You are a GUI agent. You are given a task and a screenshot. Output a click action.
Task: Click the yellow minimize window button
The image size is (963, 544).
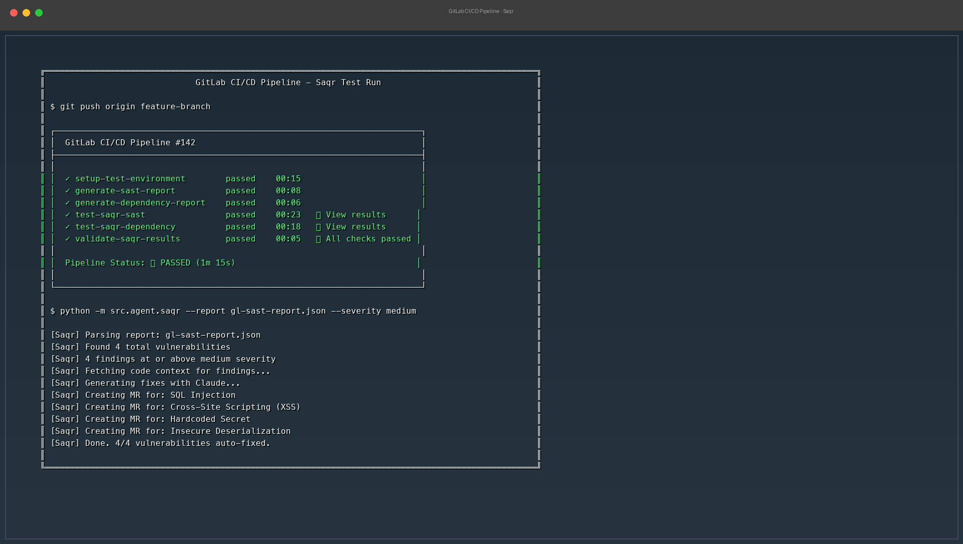26,13
